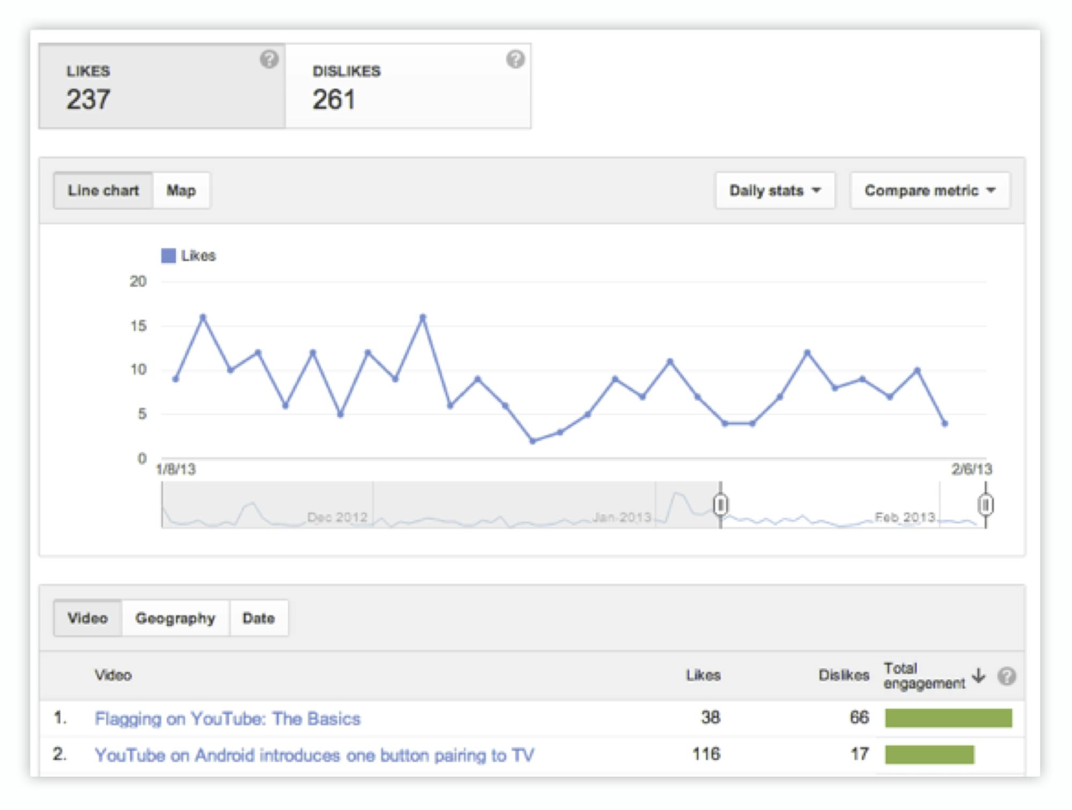
Task: Click the Likes legend color square
Action: [168, 256]
